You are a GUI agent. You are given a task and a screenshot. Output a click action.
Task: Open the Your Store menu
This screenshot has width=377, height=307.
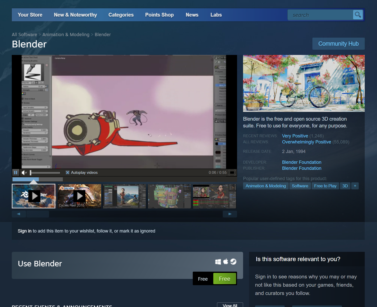tap(30, 15)
